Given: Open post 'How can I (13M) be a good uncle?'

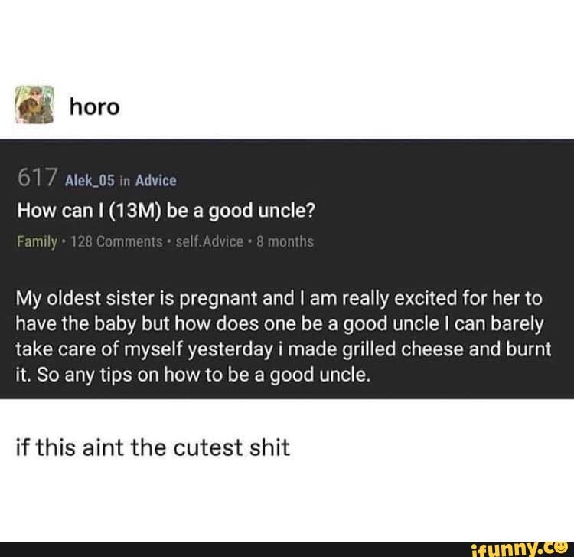Looking at the screenshot, I should [x=166, y=211].
